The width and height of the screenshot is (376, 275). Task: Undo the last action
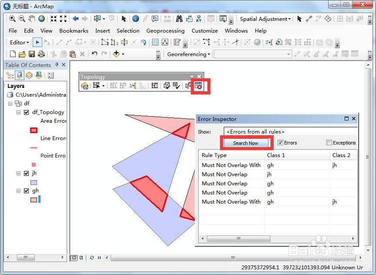click(x=94, y=54)
